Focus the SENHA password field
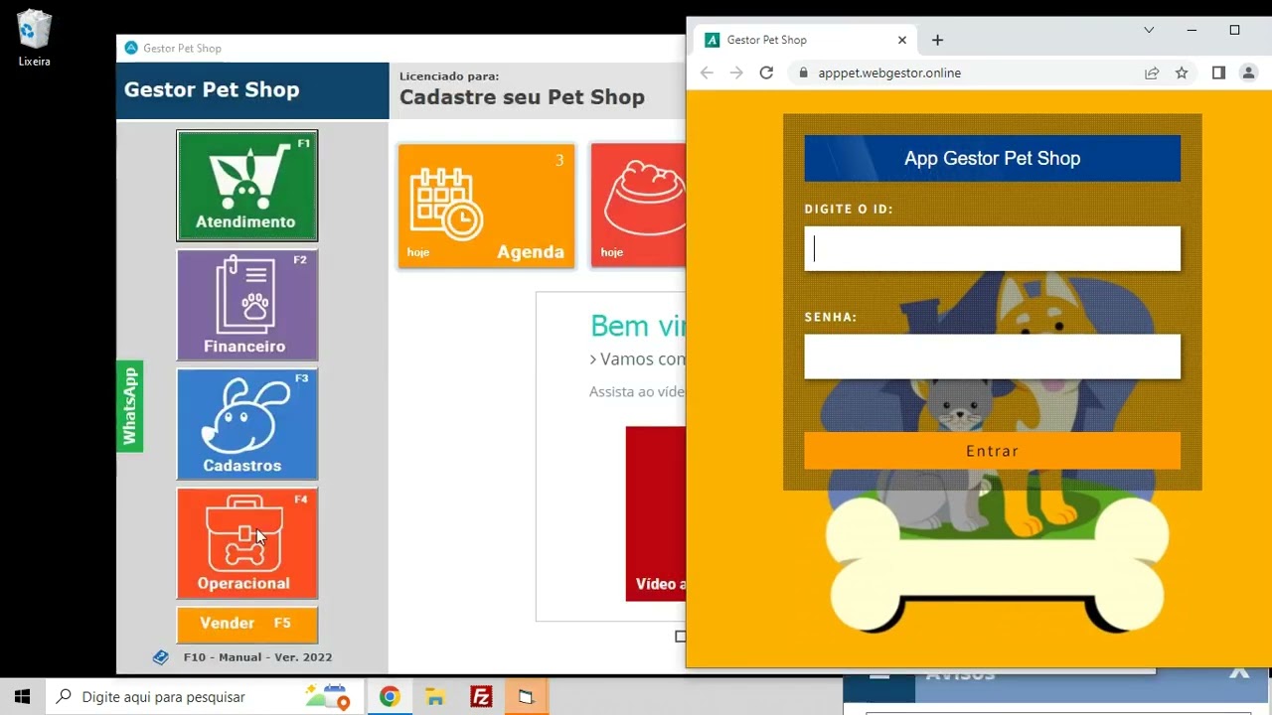The width and height of the screenshot is (1272, 715). (993, 357)
